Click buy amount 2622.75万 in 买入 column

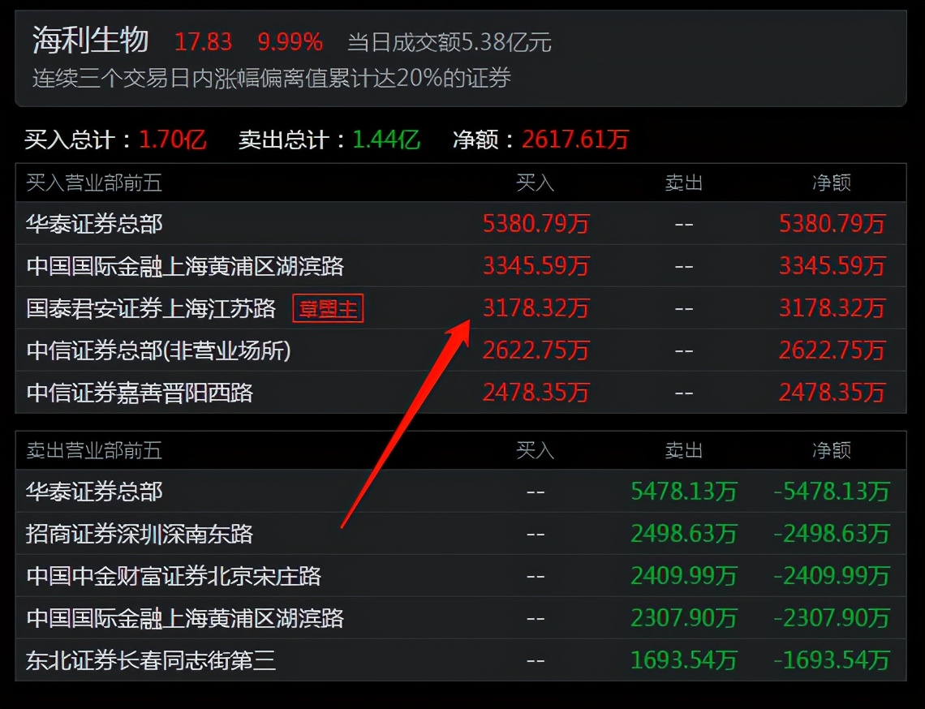536,351
